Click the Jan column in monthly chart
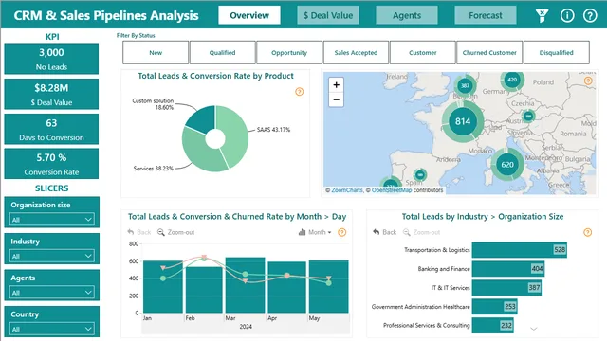Viewport: 607px width, 341px height. 163,286
